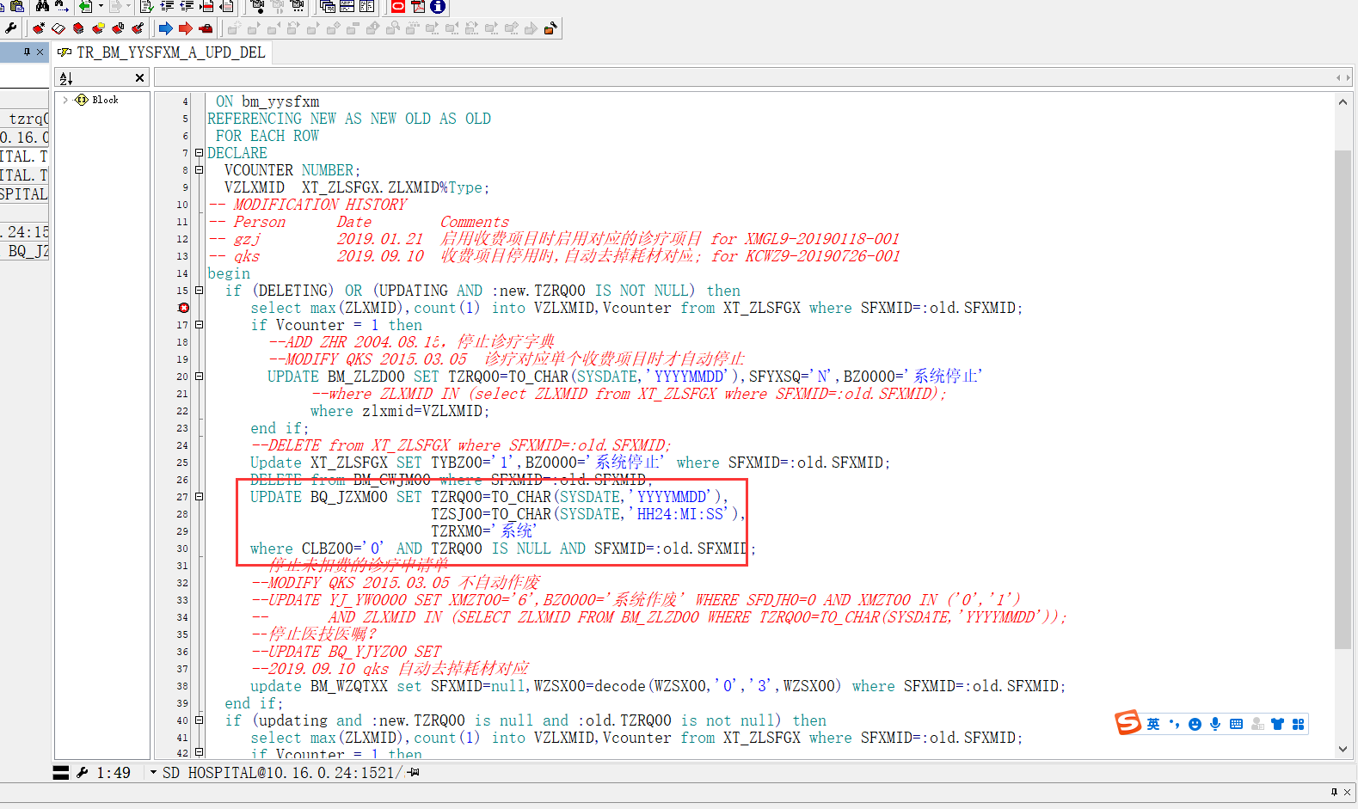Click the comment selection icon
The image size is (1358, 809).
(206, 6)
